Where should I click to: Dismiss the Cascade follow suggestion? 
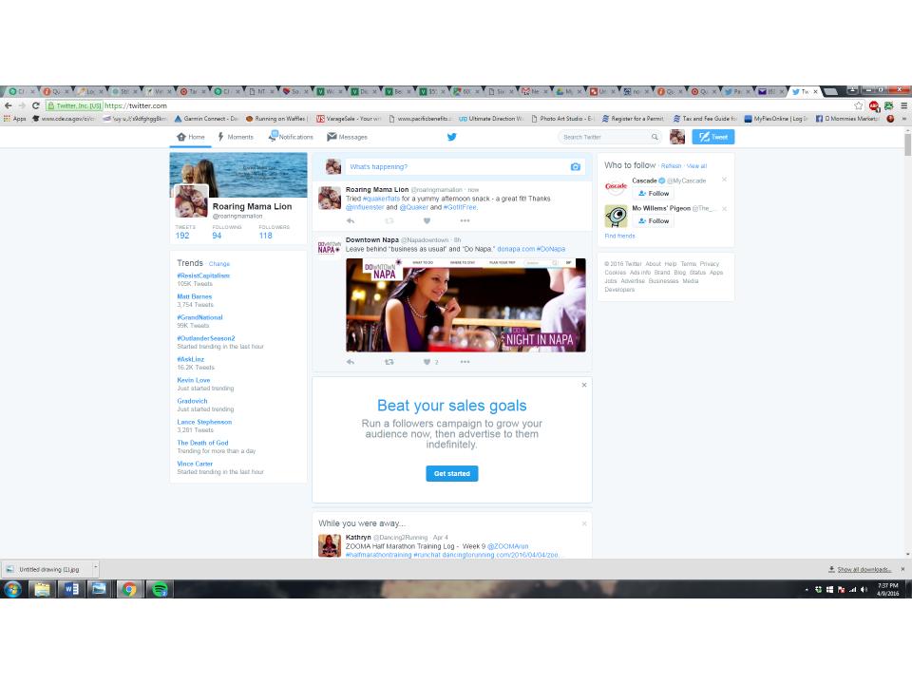(724, 180)
